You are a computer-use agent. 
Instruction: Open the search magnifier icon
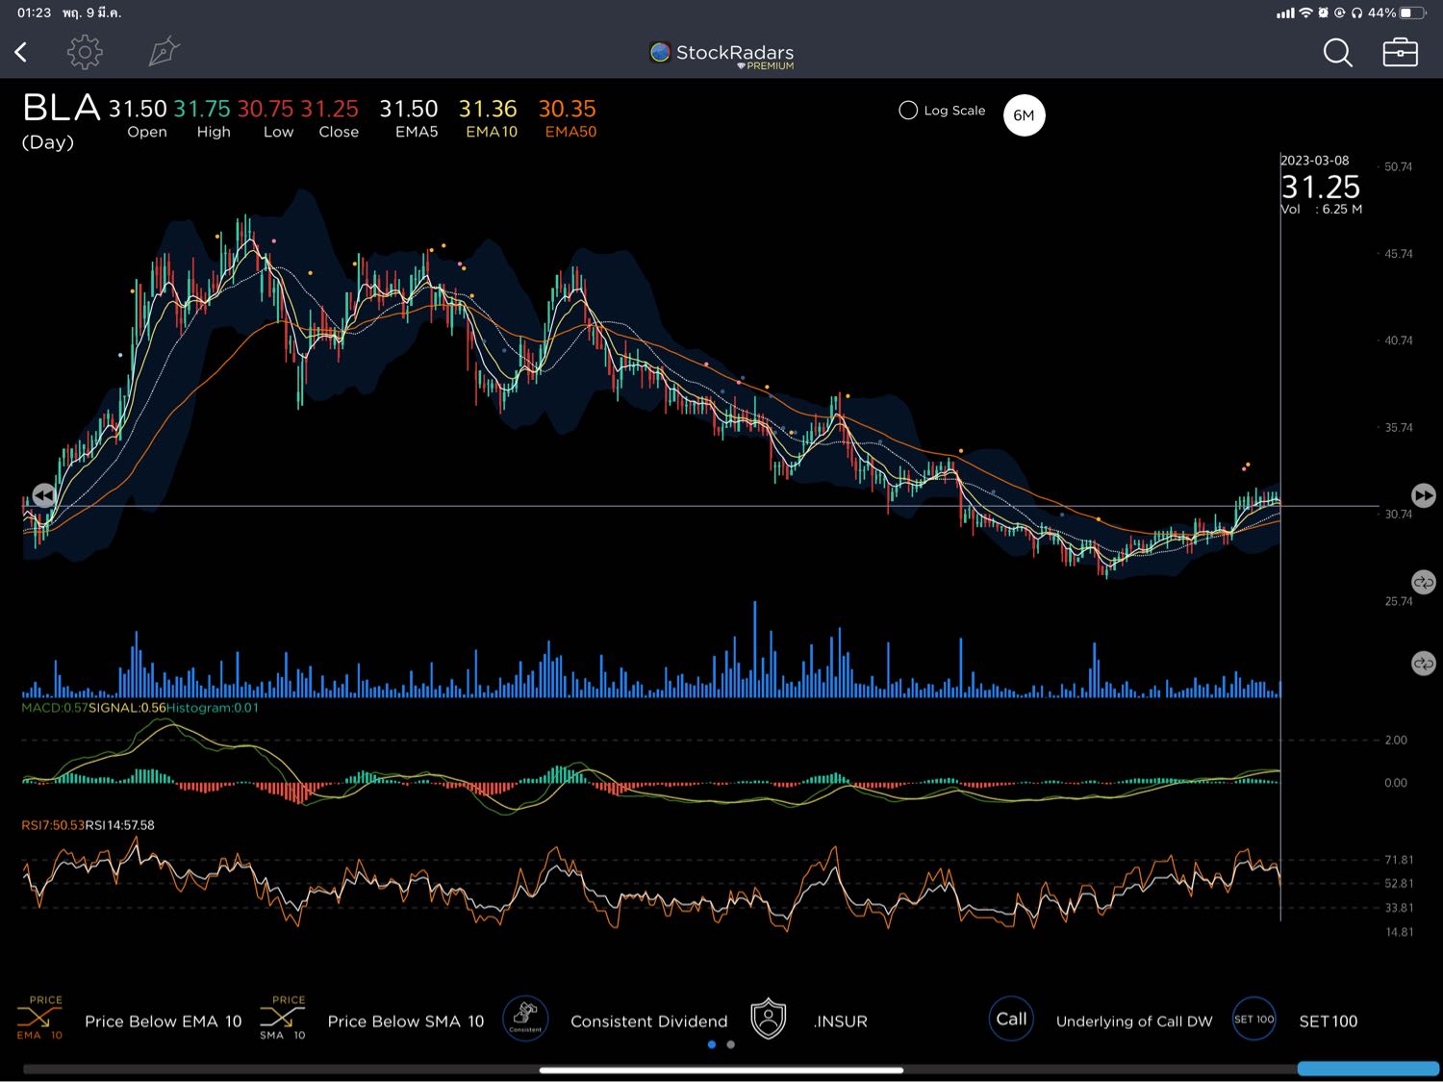tap(1337, 52)
